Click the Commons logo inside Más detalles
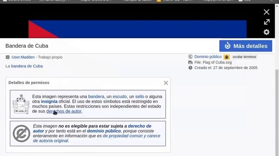279x156 pixels. (x=228, y=45)
